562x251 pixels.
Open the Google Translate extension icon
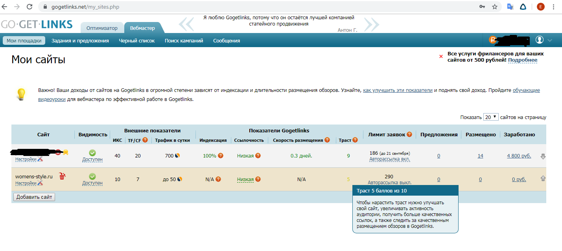(x=510, y=7)
